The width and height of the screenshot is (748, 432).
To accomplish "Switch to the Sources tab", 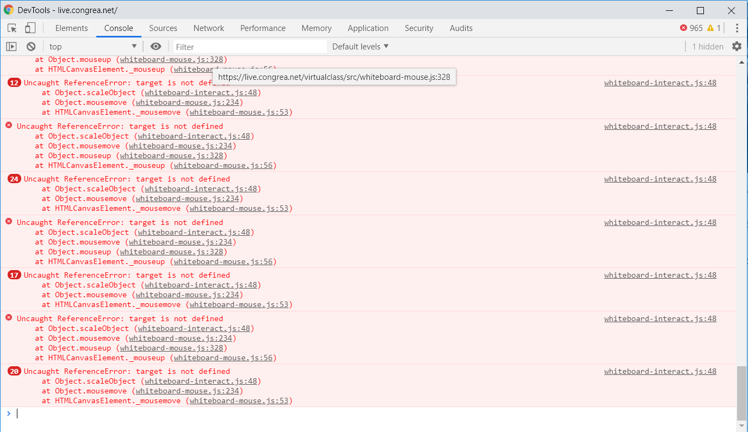I will pyautogui.click(x=163, y=28).
